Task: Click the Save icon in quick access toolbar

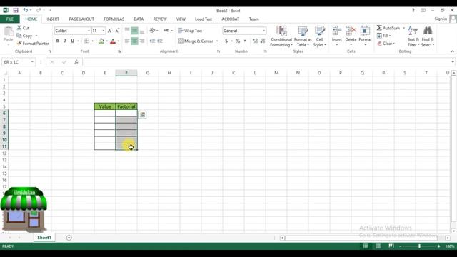Action: coord(16,10)
